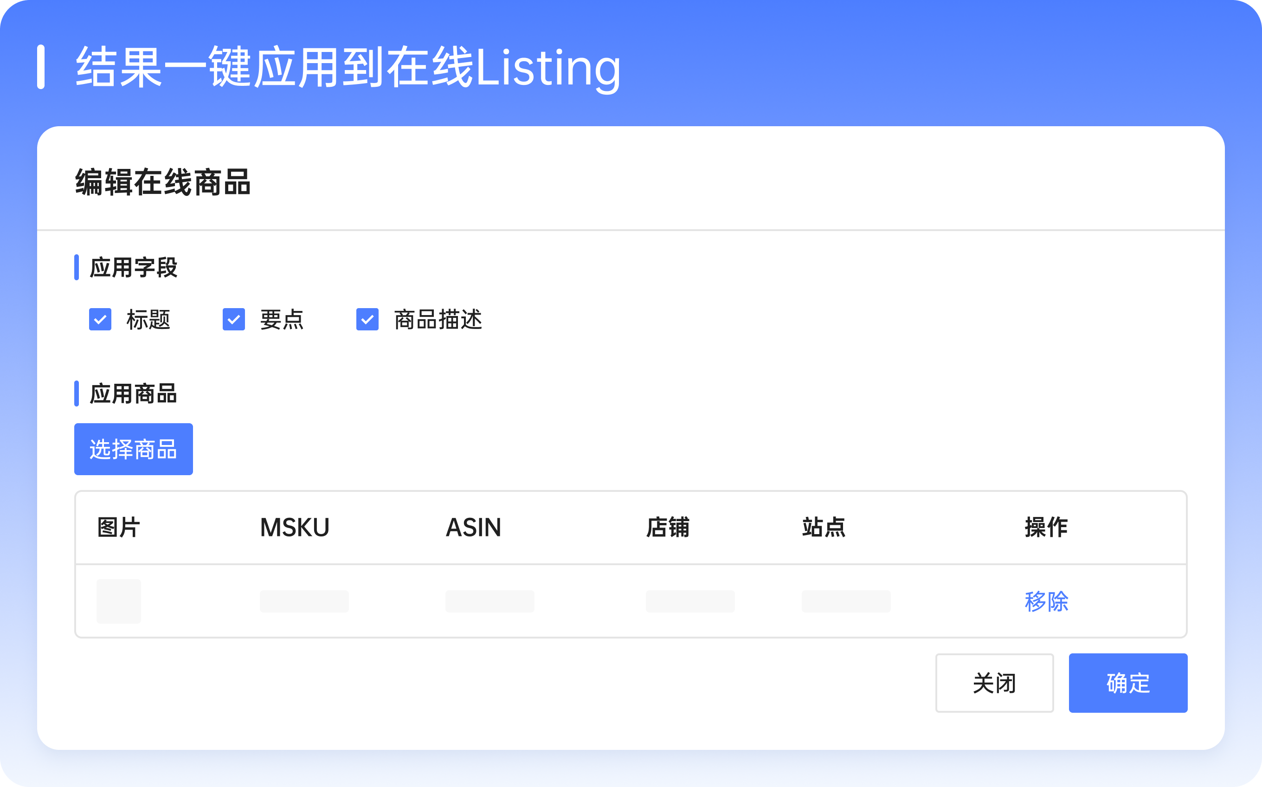Uncheck the 标题 checkbox
Screen dimensions: 1262x787
pyautogui.click(x=100, y=319)
